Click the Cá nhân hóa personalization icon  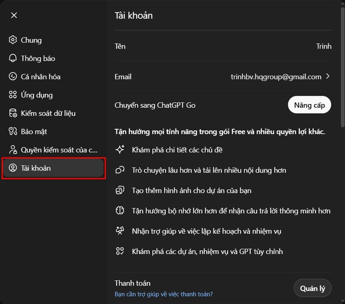(x=13, y=77)
